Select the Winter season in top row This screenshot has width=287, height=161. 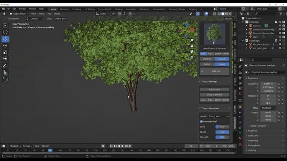click(x=218, y=54)
